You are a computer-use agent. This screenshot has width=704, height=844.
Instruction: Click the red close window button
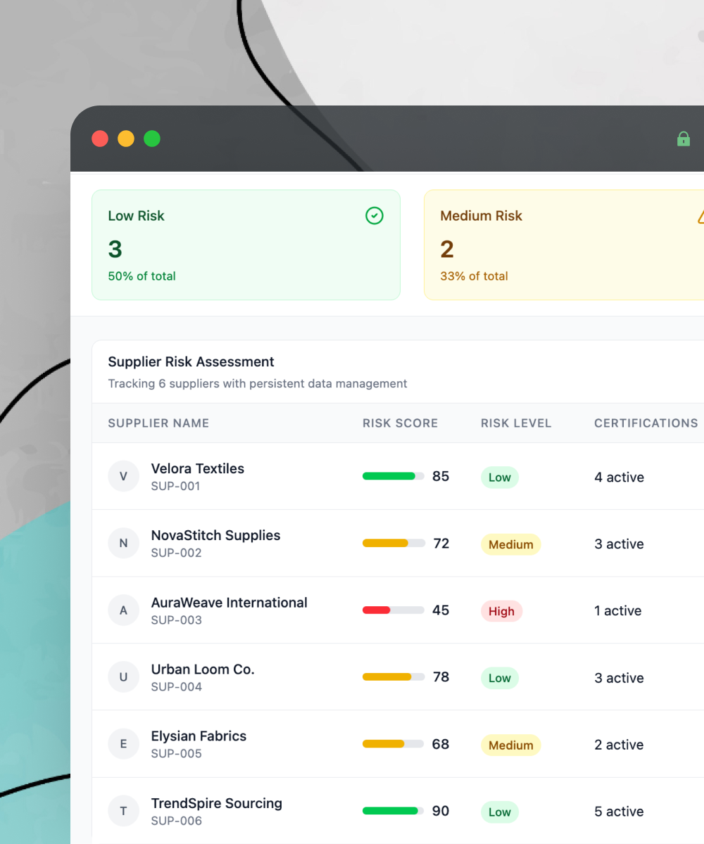[100, 139]
